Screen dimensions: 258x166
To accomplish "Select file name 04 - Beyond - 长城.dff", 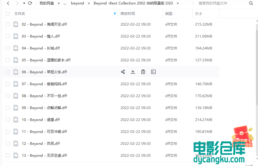I will coord(41,48).
